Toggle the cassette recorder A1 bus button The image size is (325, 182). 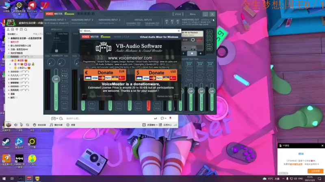[x=209, y=32]
